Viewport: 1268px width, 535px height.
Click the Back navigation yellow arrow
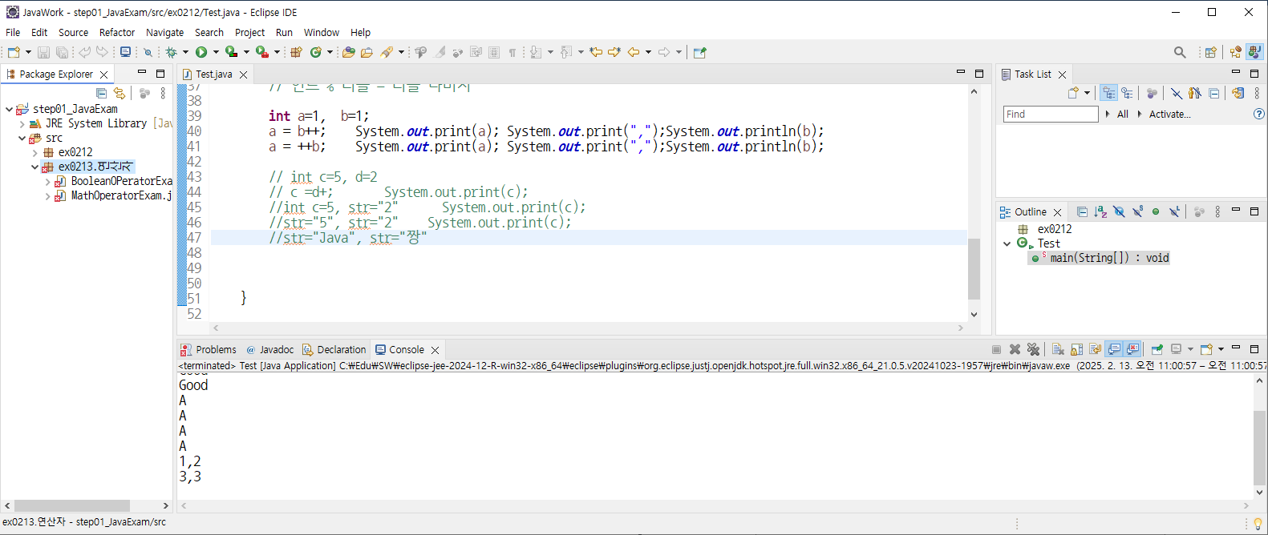tap(634, 52)
